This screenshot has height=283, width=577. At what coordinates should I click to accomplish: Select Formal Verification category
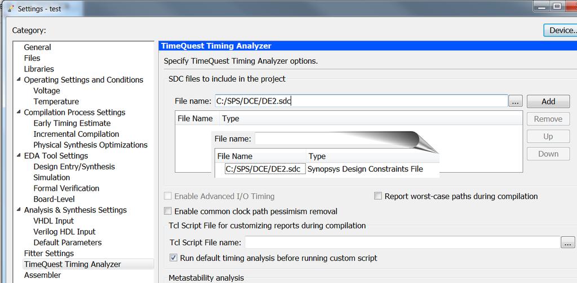66,188
